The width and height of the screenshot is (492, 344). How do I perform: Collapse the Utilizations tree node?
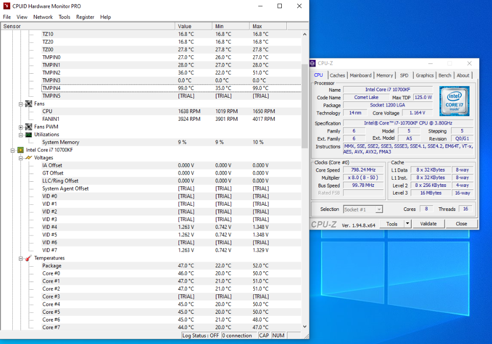click(20, 135)
